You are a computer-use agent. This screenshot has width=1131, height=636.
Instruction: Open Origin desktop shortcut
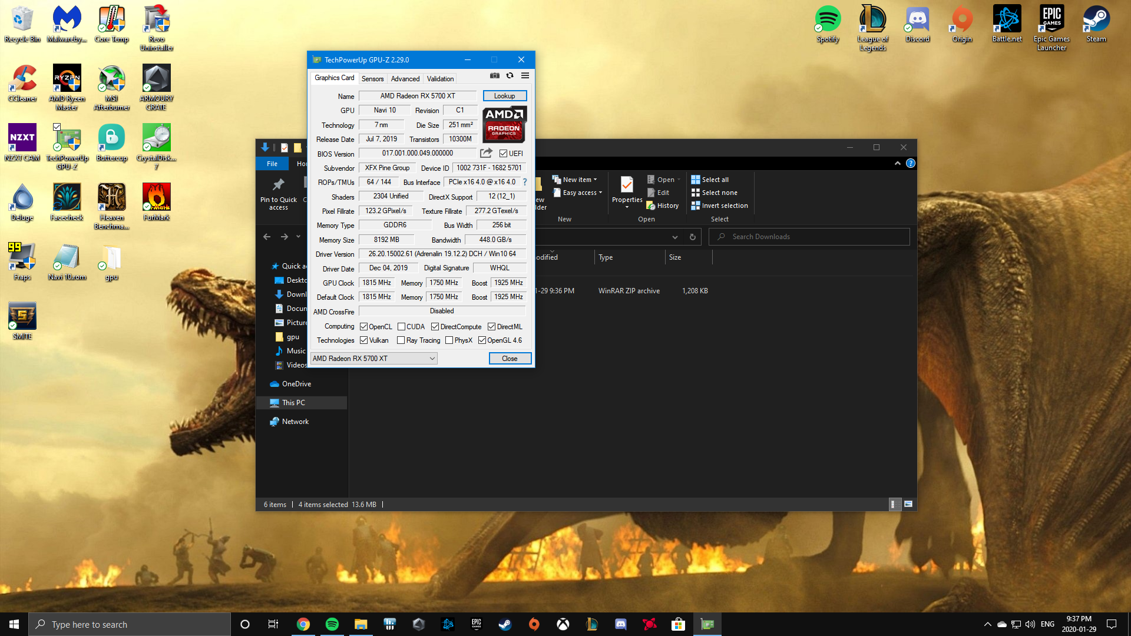[x=962, y=25]
